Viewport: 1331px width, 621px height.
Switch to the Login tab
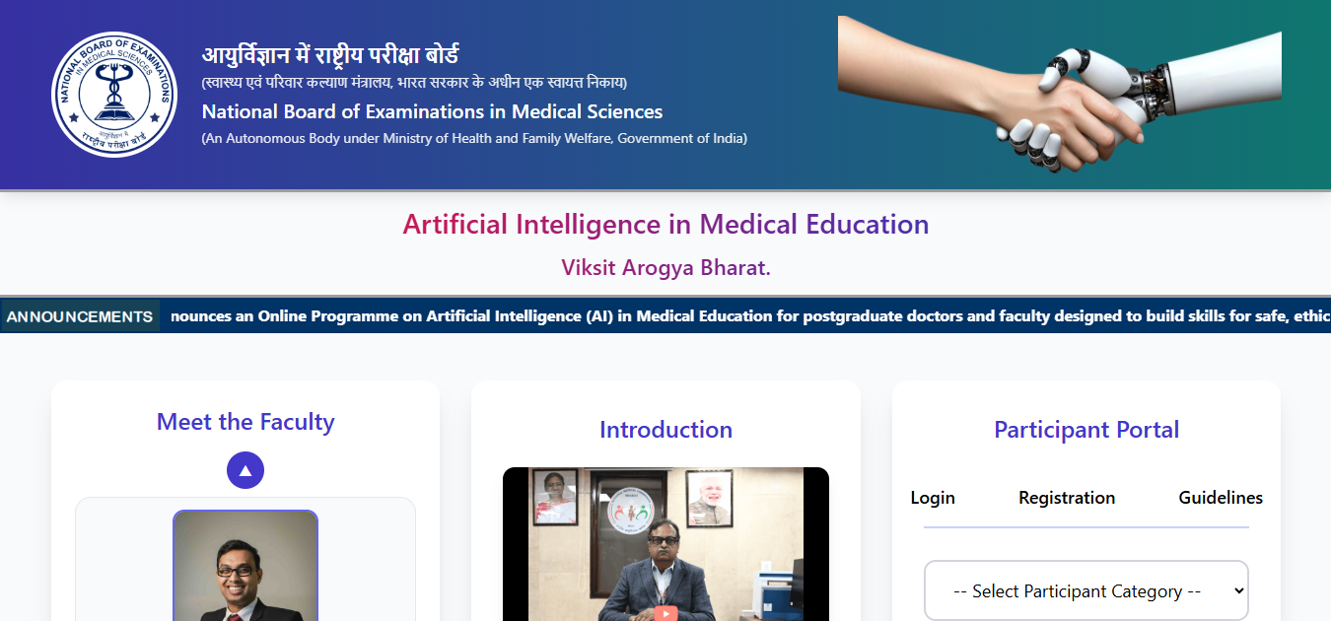[933, 498]
